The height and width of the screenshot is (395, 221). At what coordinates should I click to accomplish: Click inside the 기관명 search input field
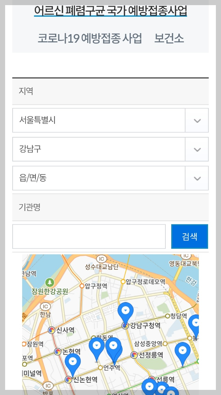(89, 236)
